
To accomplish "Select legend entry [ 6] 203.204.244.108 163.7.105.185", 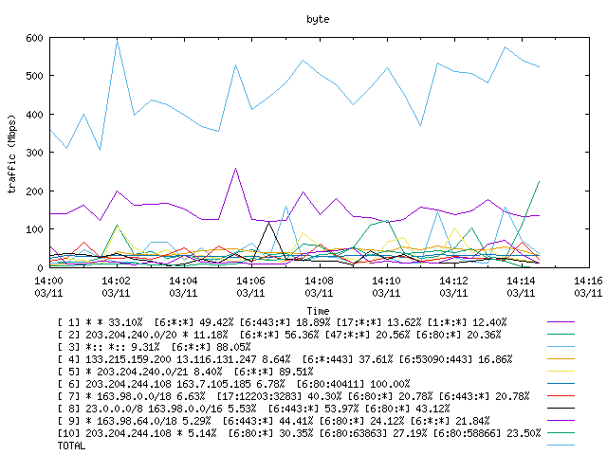I will pos(234,384).
